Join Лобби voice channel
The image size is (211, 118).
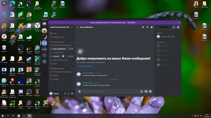(x=61, y=75)
